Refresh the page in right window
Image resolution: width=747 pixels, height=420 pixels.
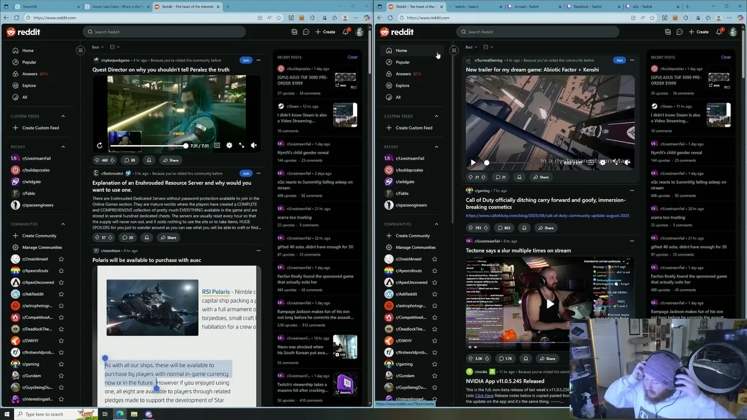[x=392, y=17]
